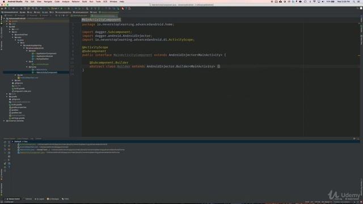Switch to the MainActivityComponent.java editor tab

point(104,16)
